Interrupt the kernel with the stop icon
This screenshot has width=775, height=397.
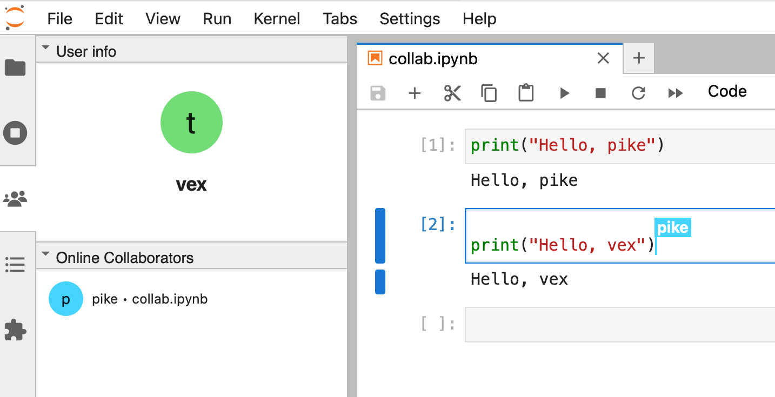(600, 93)
